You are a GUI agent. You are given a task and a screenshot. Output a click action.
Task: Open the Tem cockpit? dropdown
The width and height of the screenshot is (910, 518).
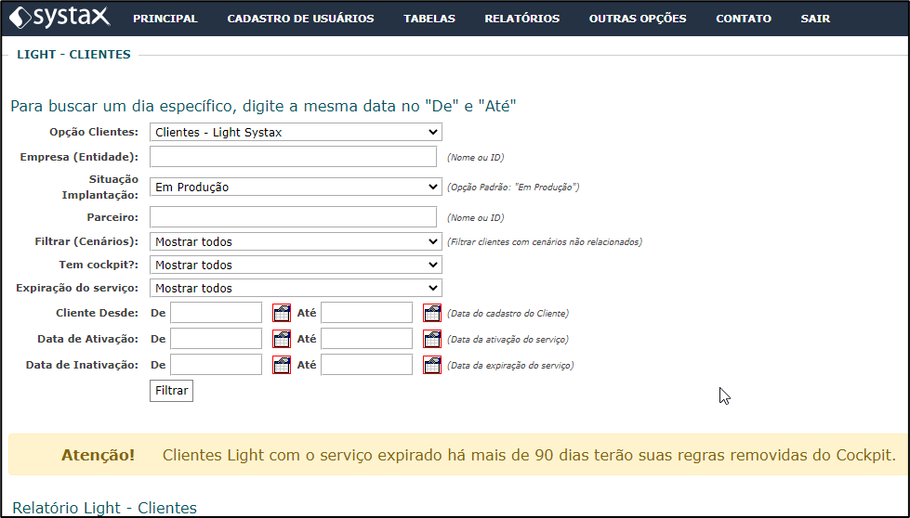click(x=296, y=265)
